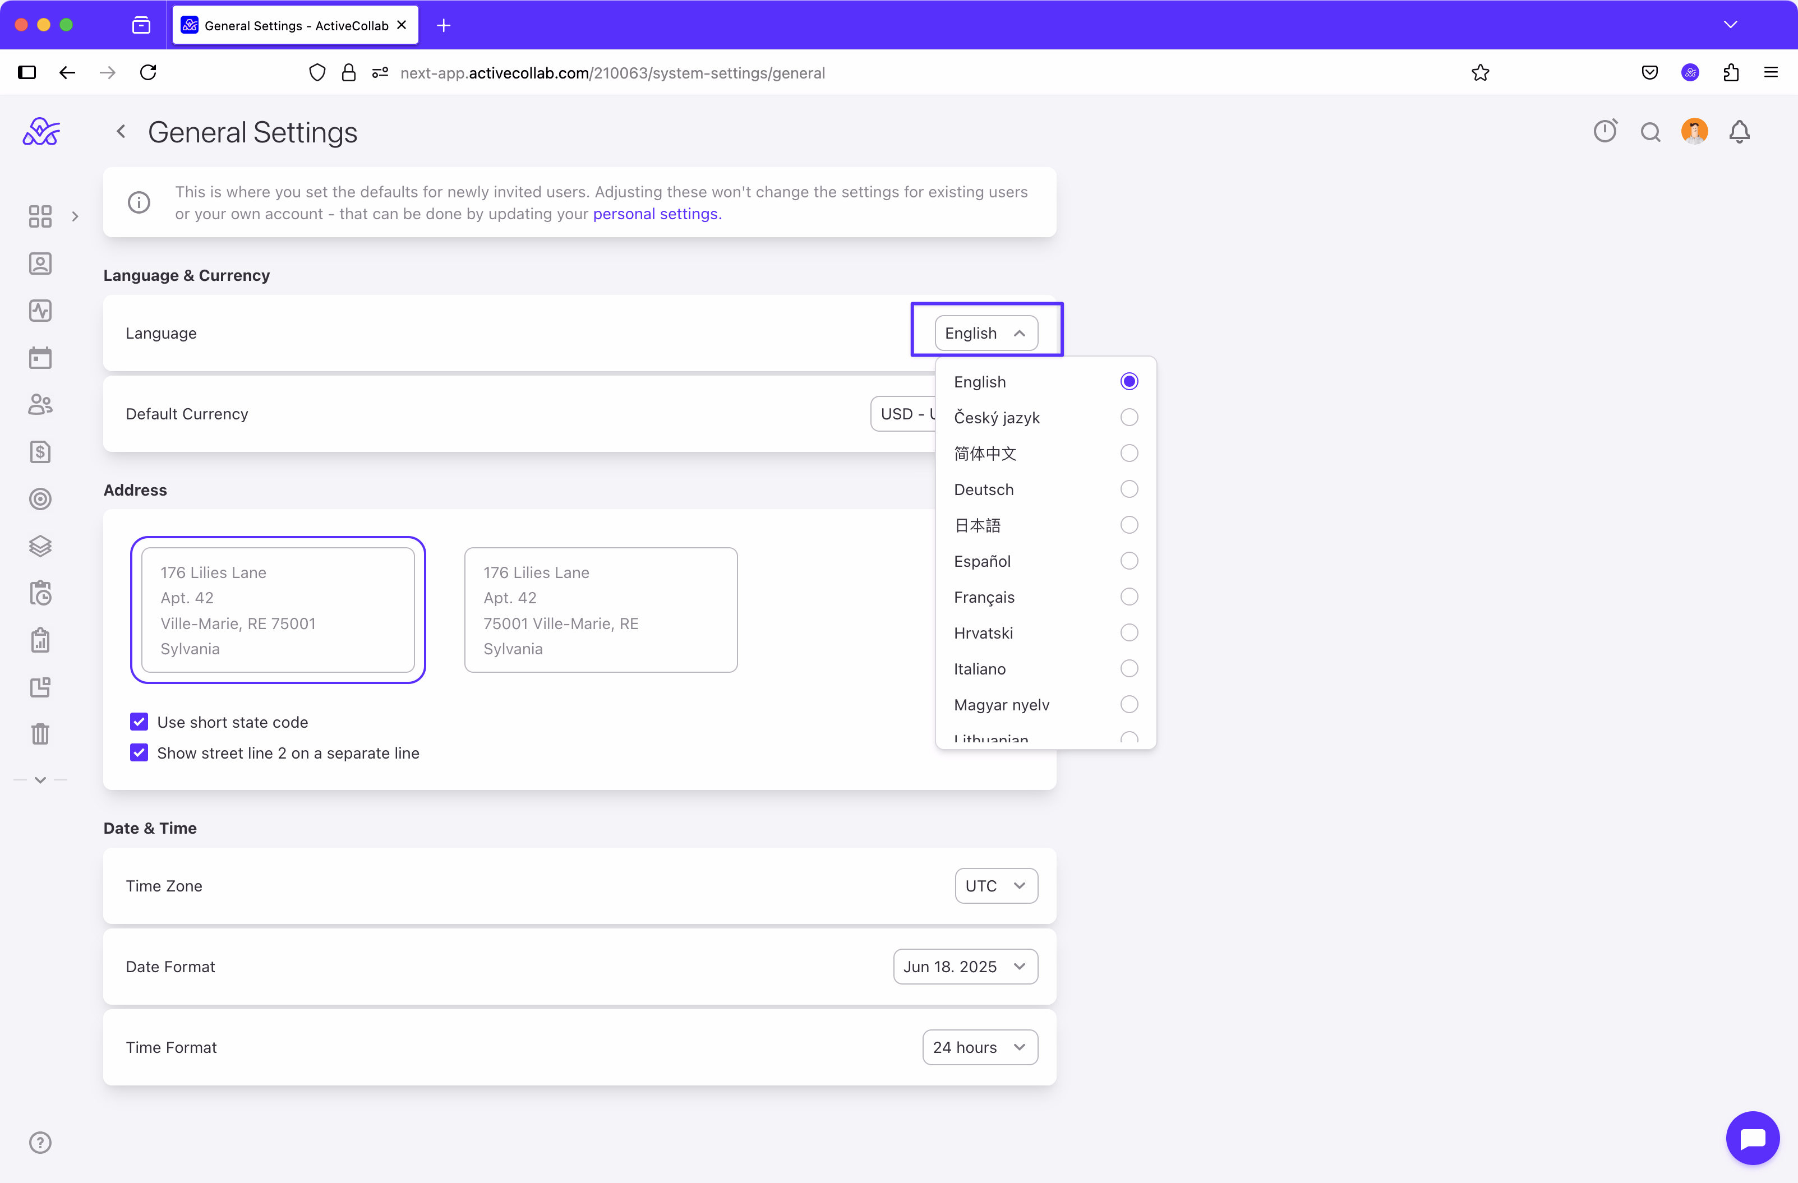This screenshot has height=1183, width=1798.
Task: Open a new browser tab with plus
Action: tap(444, 26)
